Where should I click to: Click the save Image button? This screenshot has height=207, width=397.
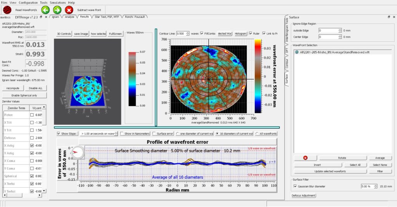pyautogui.click(x=81, y=34)
